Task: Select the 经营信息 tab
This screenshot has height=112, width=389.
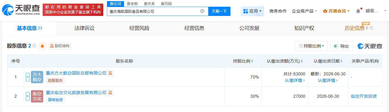Action: click(194, 28)
